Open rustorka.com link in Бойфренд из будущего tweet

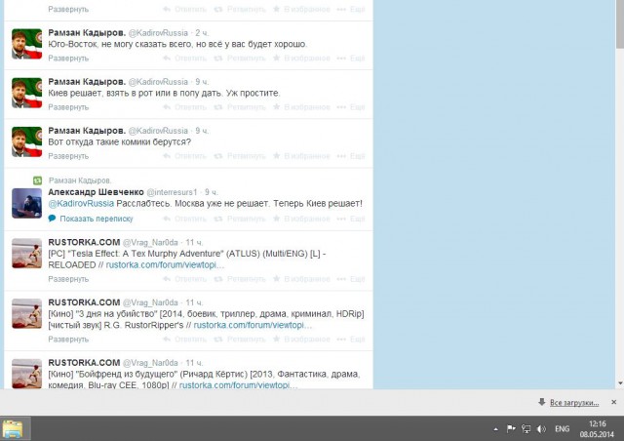pos(238,385)
